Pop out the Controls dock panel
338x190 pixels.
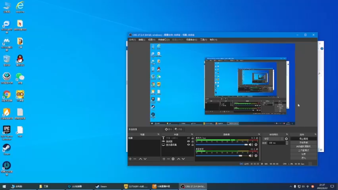(315, 134)
